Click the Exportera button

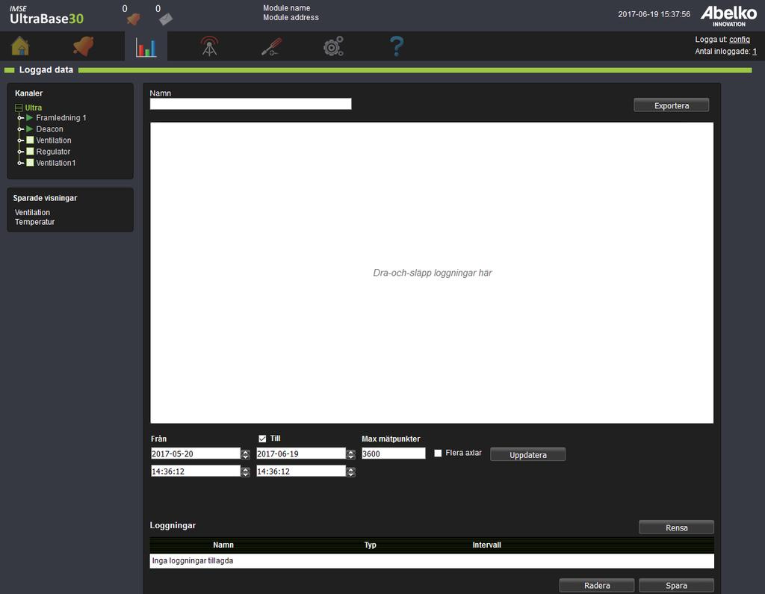click(672, 105)
